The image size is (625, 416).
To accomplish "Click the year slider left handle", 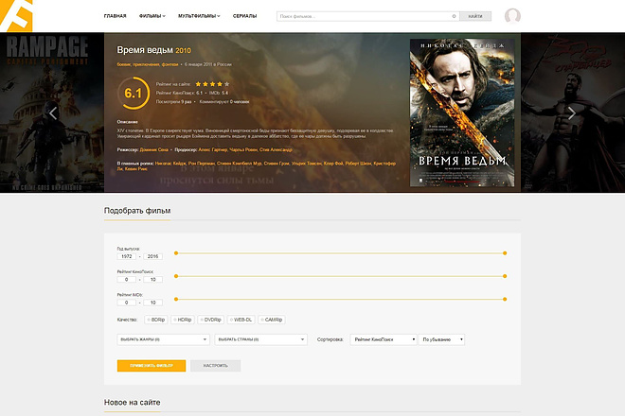I will point(176,253).
